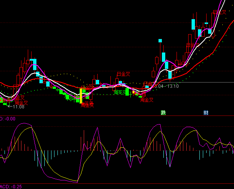Screen dimensions: 234x189
Task: Click the 'D: -0.00' indicator readout
Action: (x=8, y=119)
